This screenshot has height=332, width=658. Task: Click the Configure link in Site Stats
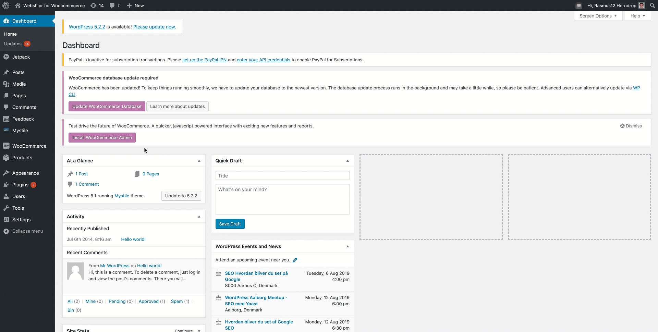tap(184, 330)
